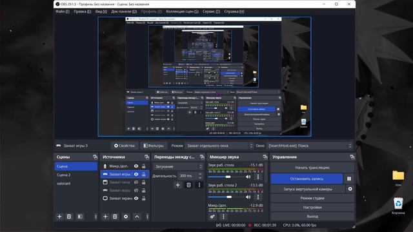This screenshot has height=232, width=413.
Task: Open scene filters icon in Сцены panel
Action: tap(80, 217)
